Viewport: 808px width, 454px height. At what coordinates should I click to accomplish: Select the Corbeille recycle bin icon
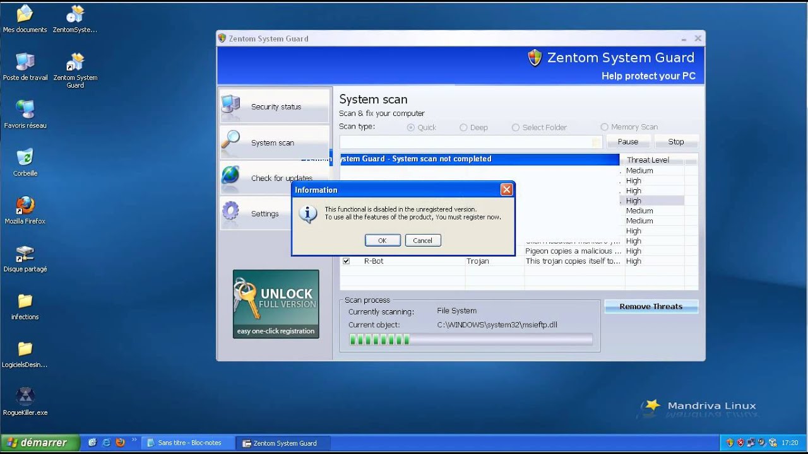[x=25, y=163]
